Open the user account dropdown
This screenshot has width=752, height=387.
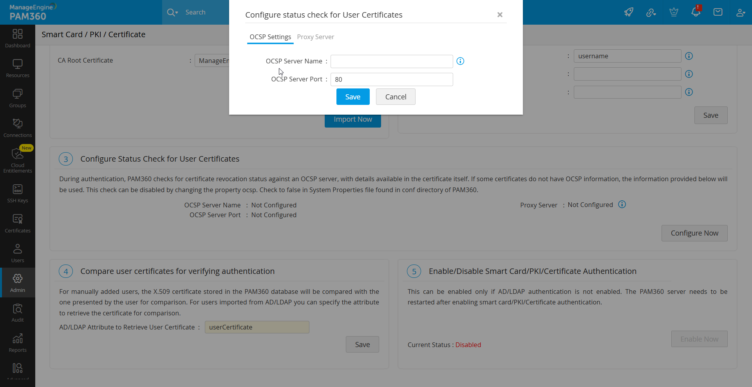[741, 12]
